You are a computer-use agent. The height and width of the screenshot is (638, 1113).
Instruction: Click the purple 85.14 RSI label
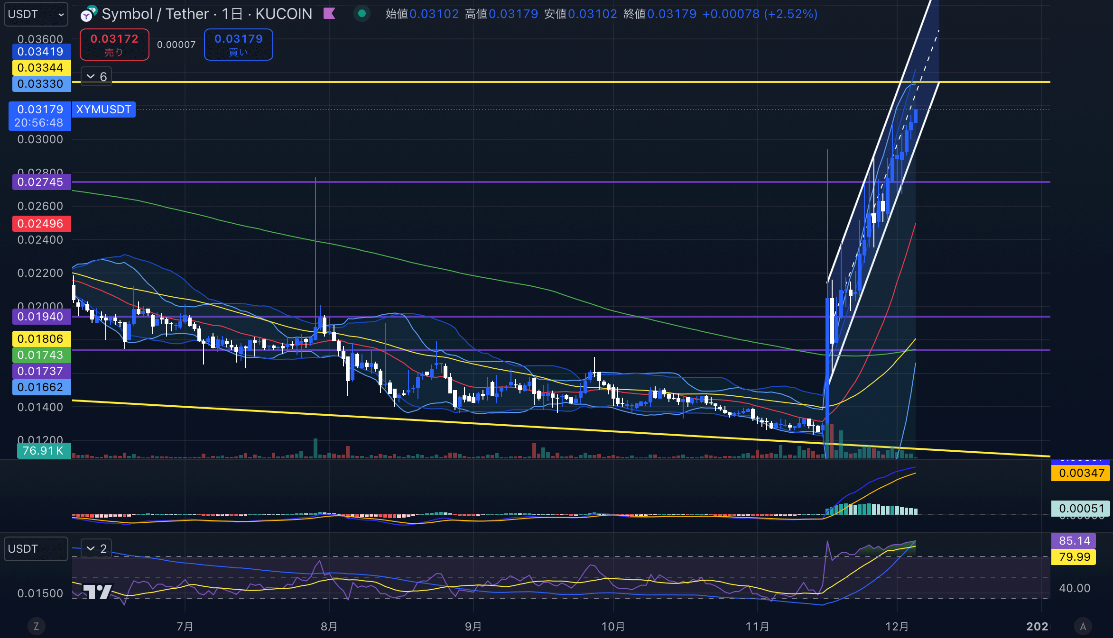1074,541
